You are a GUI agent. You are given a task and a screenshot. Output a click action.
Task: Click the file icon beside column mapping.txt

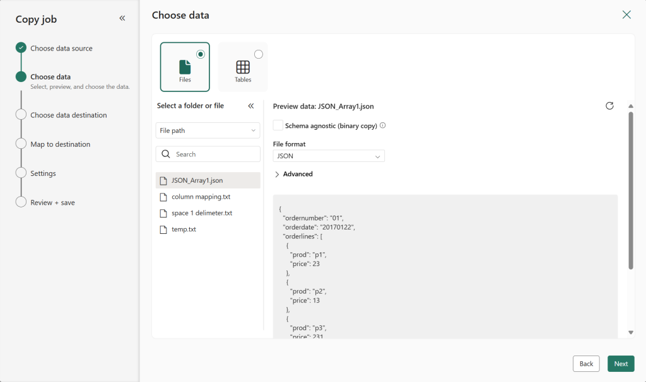163,196
